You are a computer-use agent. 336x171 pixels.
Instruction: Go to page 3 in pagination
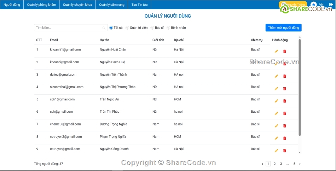(x=281, y=164)
